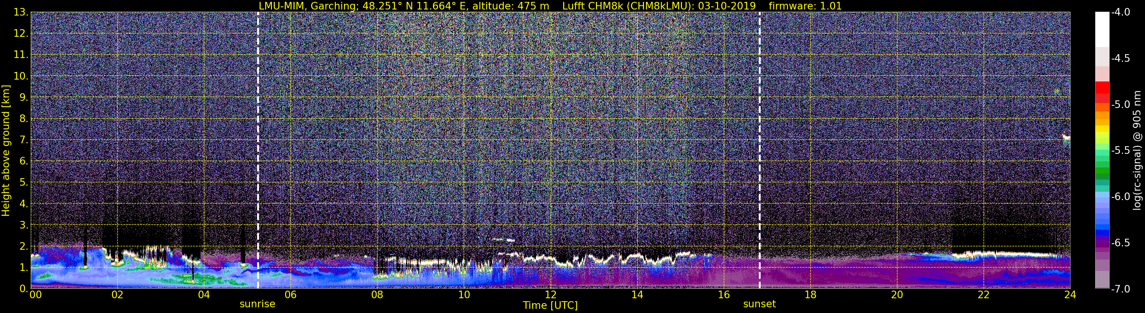This screenshot has height=313, width=1145.
Task: Click the "9." height axis tick label
Action: tap(24, 97)
